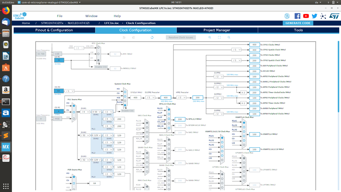Open the Files manager in the dock
341x192 pixels.
click(6, 33)
